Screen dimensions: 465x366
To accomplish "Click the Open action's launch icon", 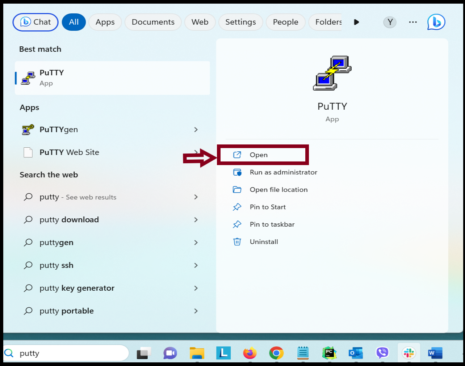I will [237, 155].
